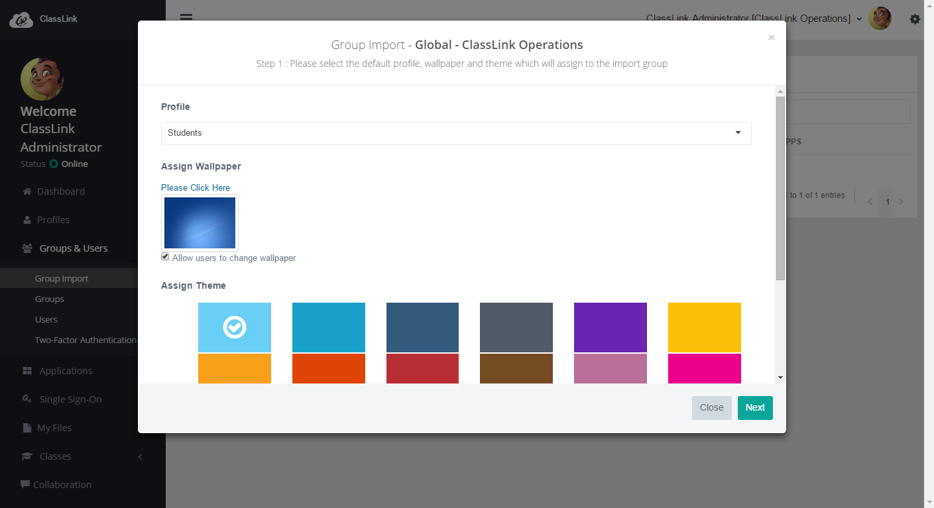
Task: Open My Files in the sidebar
Action: (x=54, y=428)
